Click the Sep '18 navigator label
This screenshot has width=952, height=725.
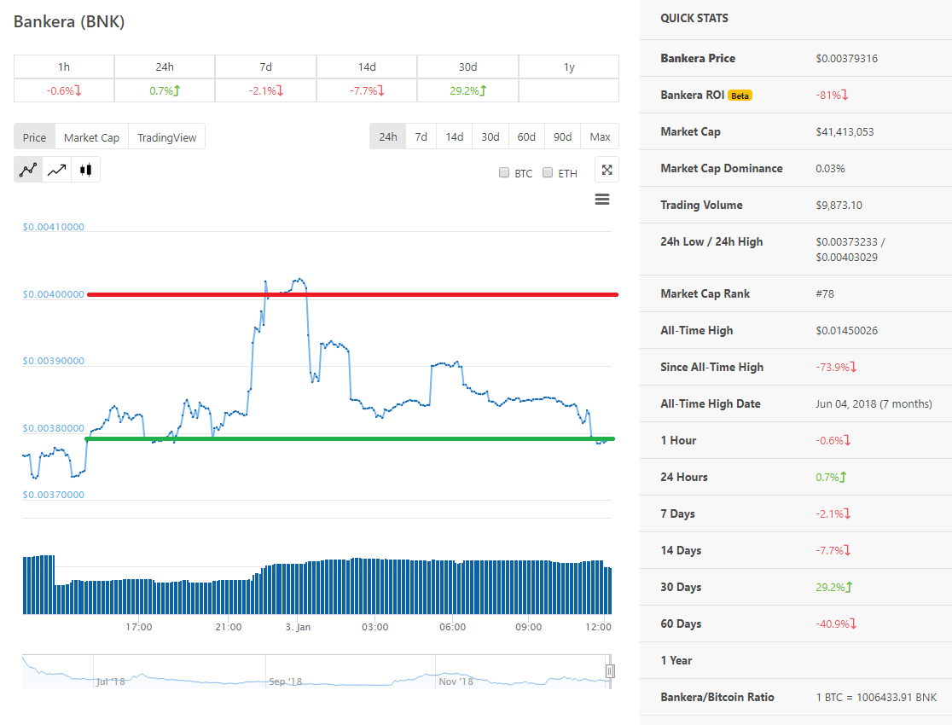286,681
